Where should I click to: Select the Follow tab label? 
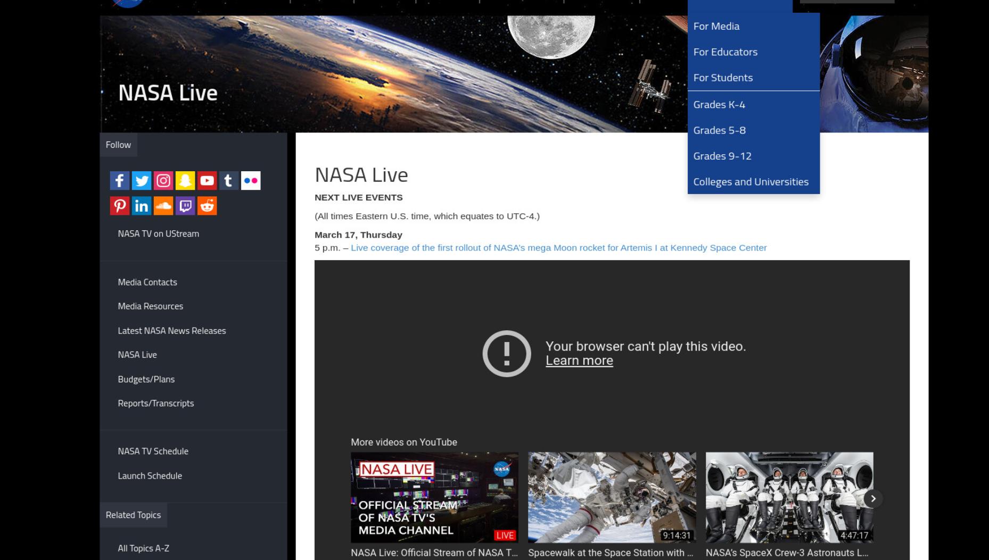(x=118, y=145)
